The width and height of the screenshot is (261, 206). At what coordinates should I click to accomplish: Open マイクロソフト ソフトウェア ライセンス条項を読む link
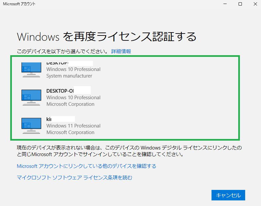point(74,177)
